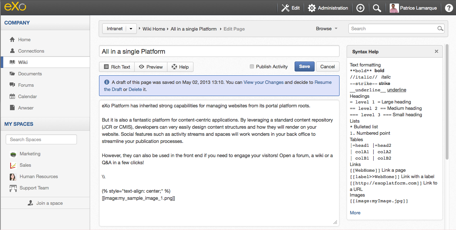Image resolution: width=456 pixels, height=230 pixels.
Task: Save the wiki page
Action: click(x=304, y=66)
